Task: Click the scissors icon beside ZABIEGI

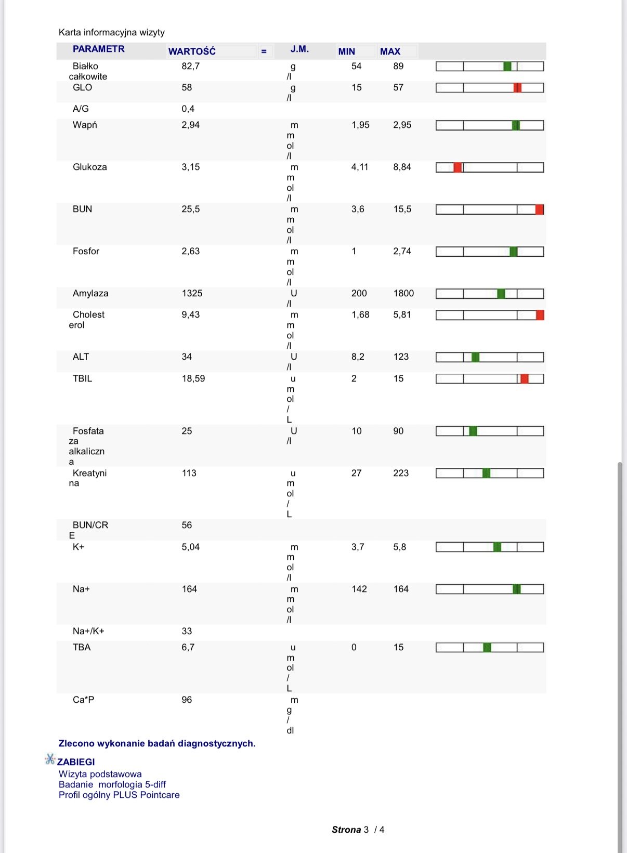Action: (x=50, y=759)
